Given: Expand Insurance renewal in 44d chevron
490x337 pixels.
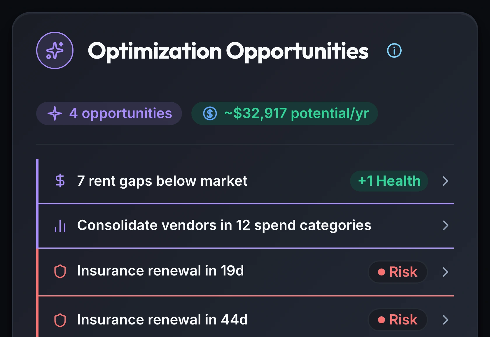Looking at the screenshot, I should 445,320.
